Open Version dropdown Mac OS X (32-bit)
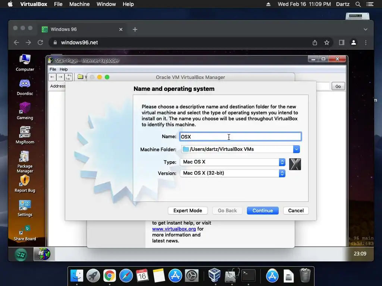 coord(232,173)
